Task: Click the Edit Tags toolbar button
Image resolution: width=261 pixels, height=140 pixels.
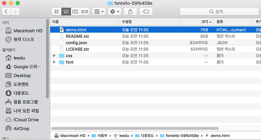Action: click(146, 12)
